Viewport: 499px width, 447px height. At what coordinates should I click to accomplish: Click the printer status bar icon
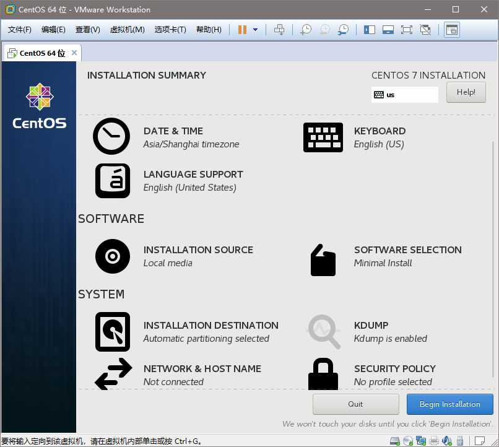434,441
